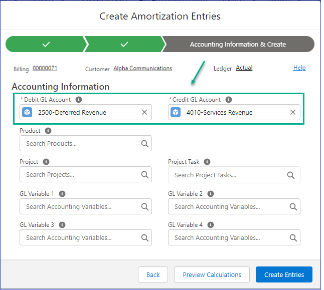Click Preview Calculations button
The width and height of the screenshot is (324, 290).
[212, 275]
